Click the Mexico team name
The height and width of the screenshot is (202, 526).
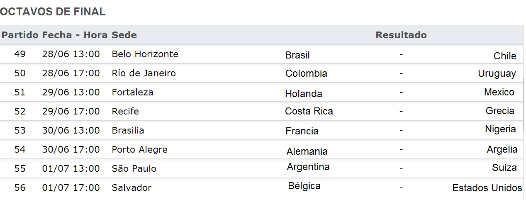point(499,92)
